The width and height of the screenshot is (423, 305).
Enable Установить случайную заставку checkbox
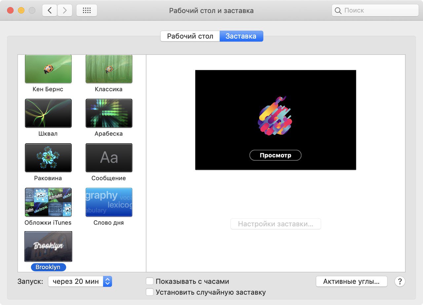coord(150,292)
